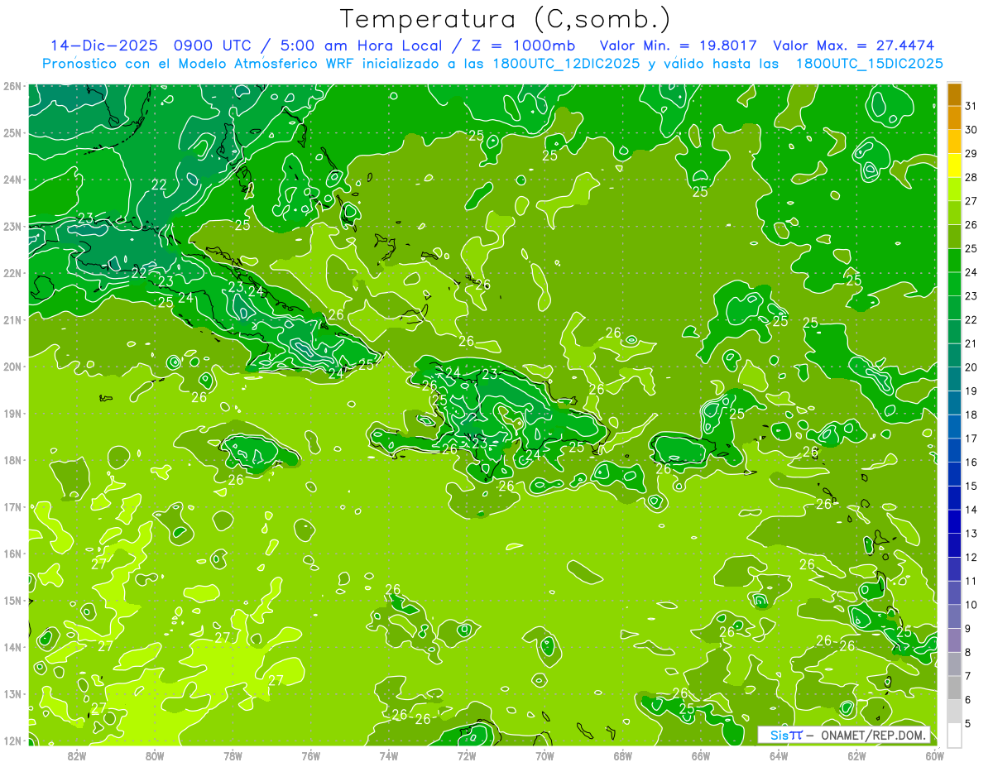This screenshot has width=993, height=767.
Task: Click the latitude axis label '22N'
Action: (12, 273)
